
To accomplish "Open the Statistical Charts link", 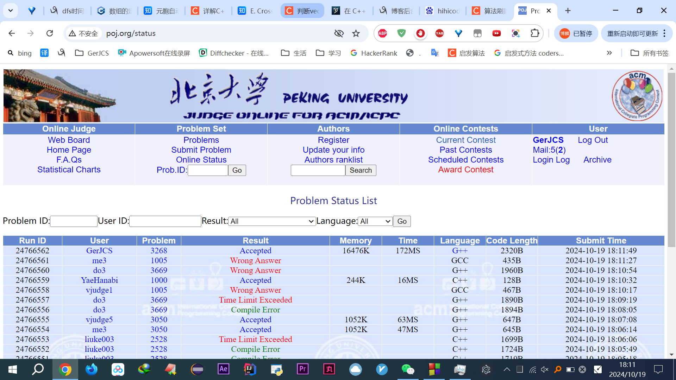I will tap(69, 170).
